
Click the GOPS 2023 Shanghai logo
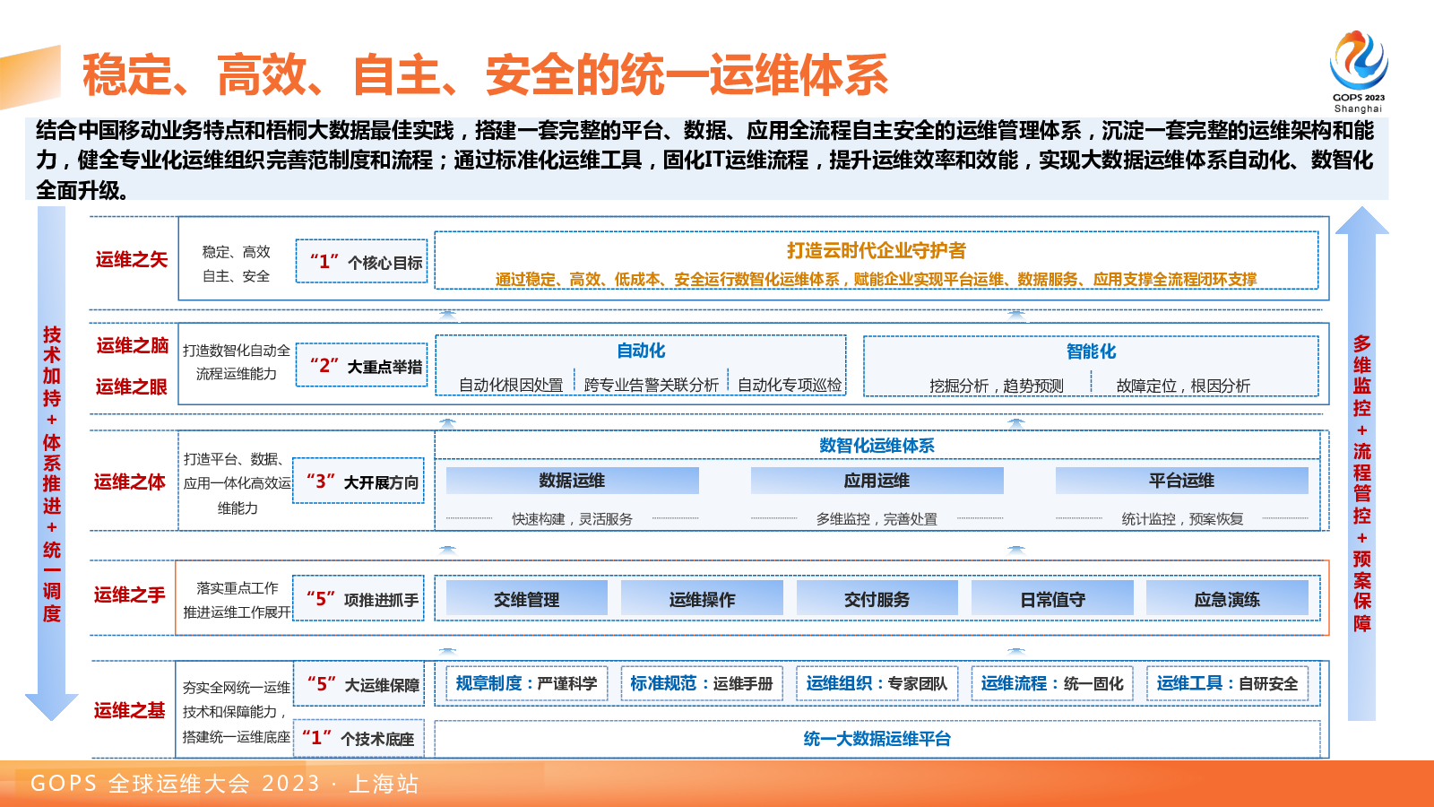point(1358,72)
